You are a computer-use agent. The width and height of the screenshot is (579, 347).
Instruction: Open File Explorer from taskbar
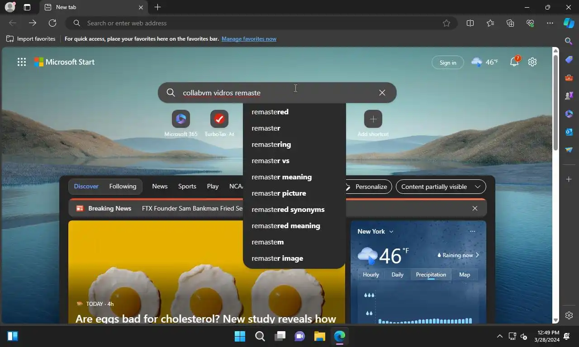click(x=320, y=336)
